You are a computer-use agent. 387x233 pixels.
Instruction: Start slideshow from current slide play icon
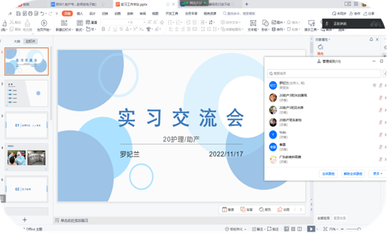[x=44, y=23]
